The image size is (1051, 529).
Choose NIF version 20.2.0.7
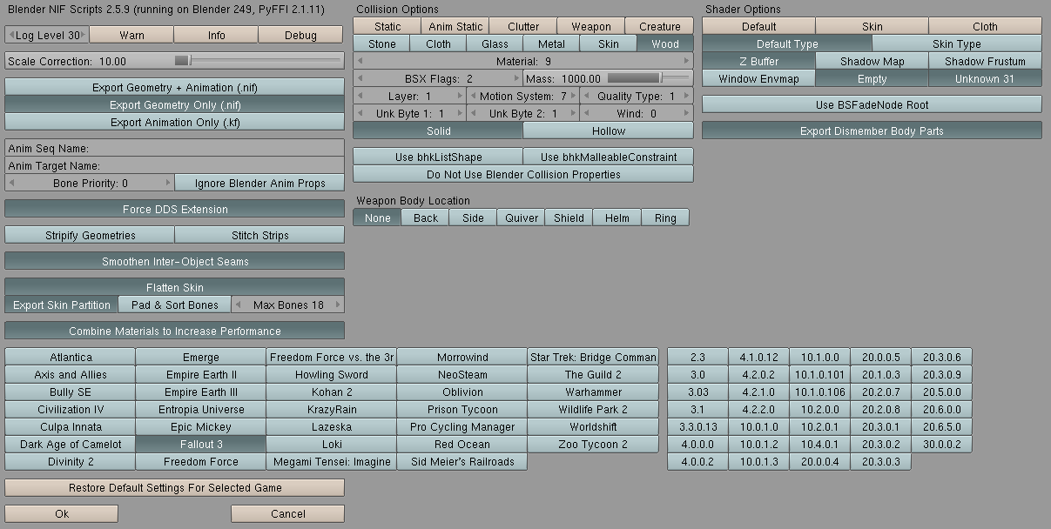[x=880, y=392]
